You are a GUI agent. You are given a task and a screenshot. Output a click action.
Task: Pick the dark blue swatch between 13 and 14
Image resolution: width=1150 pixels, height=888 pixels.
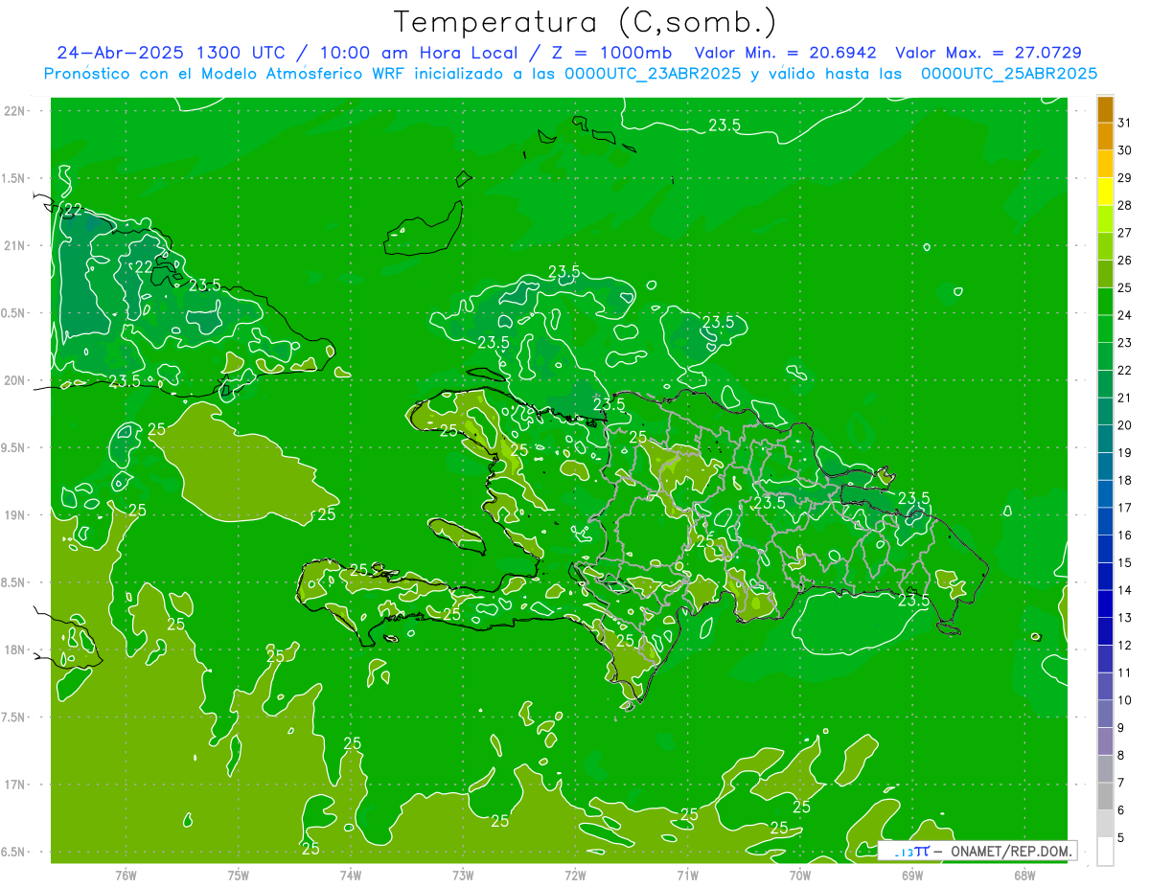(1105, 604)
